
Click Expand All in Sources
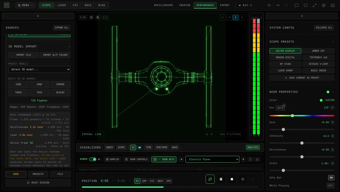(x=62, y=28)
